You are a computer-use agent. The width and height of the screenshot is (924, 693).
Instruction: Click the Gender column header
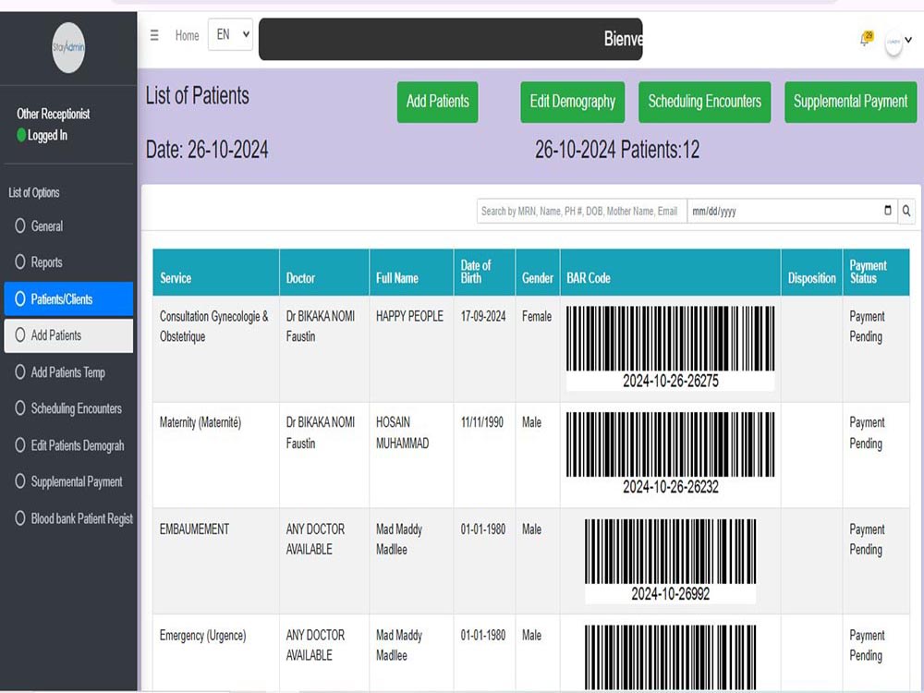[538, 273]
